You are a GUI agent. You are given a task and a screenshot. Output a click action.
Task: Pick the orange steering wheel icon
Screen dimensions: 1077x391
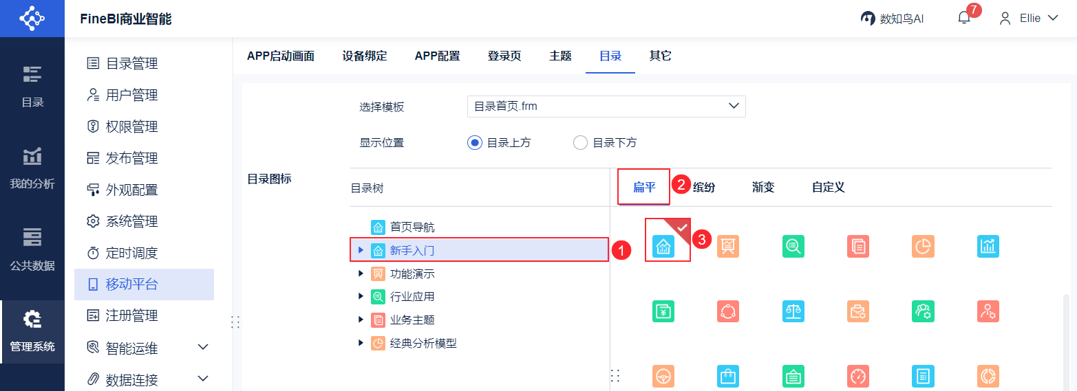click(663, 376)
